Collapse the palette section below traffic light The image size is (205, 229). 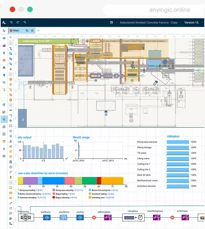pyautogui.click(x=11, y=183)
